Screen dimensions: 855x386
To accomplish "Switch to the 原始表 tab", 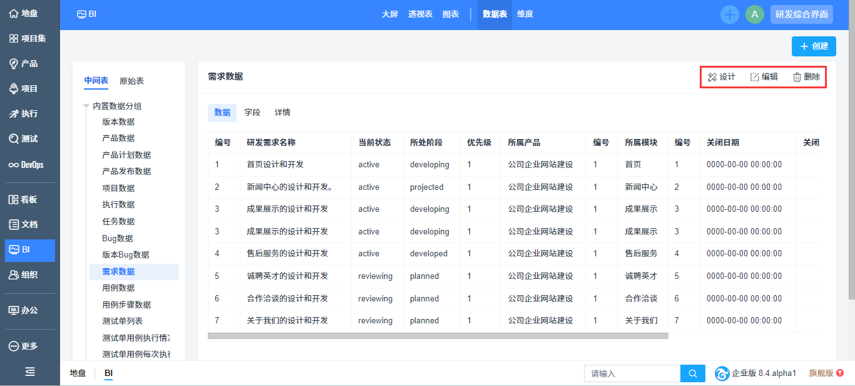I will [x=131, y=81].
